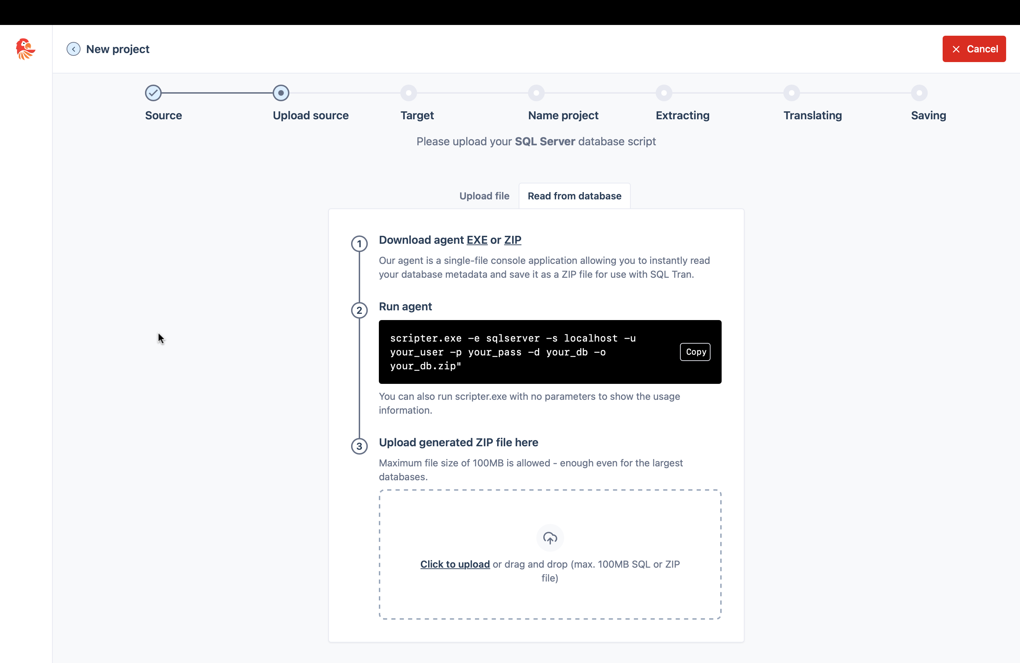Image resolution: width=1020 pixels, height=663 pixels.
Task: Download the agent EXE link
Action: pyautogui.click(x=477, y=240)
